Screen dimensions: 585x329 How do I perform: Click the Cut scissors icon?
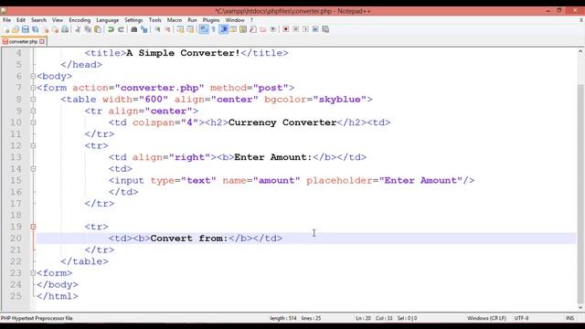pos(78,29)
